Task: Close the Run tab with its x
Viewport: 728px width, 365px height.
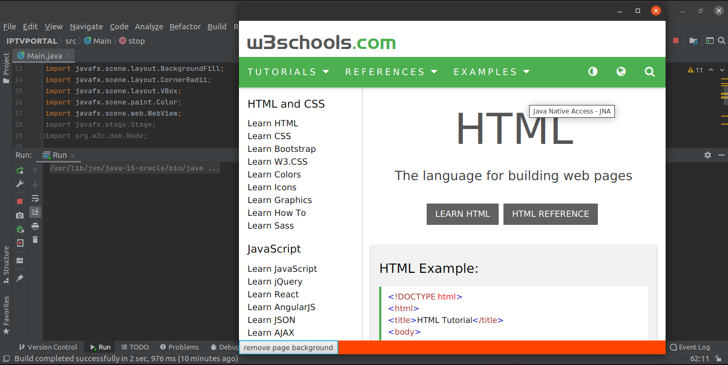Action: (73, 155)
